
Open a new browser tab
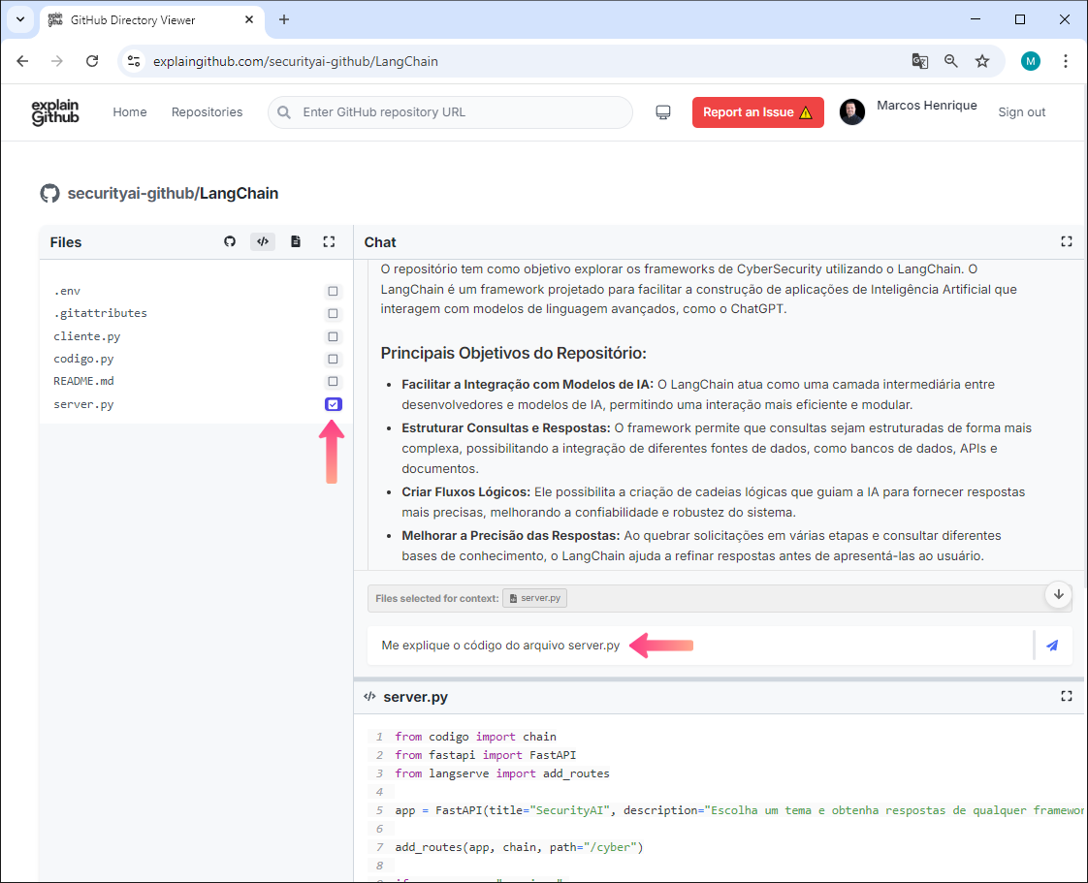[284, 19]
